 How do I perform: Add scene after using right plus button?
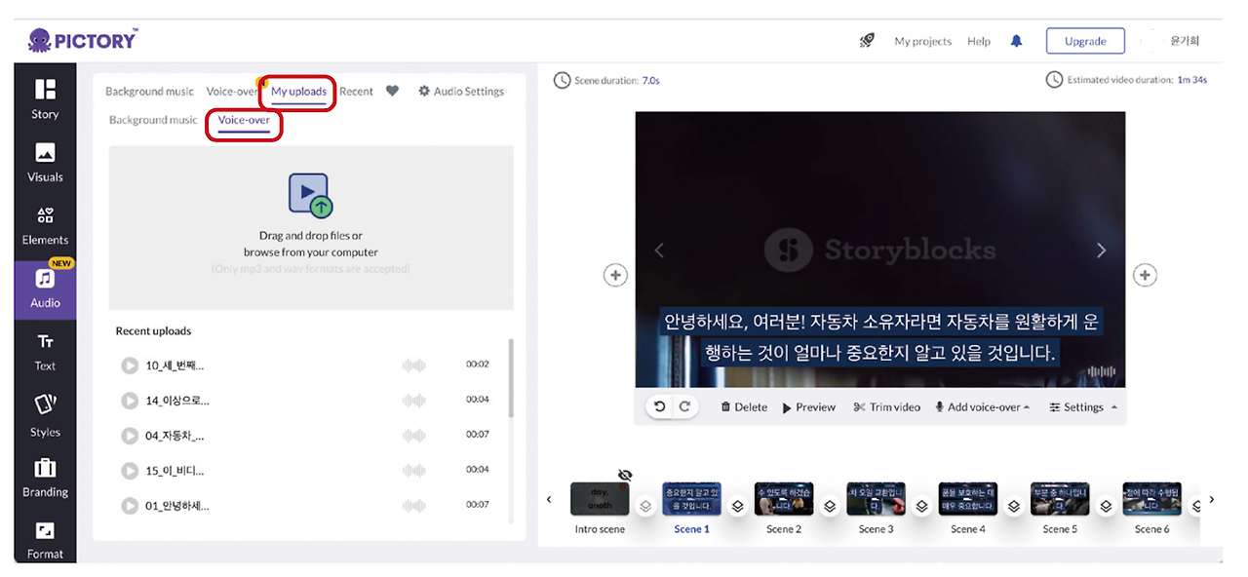1146,275
